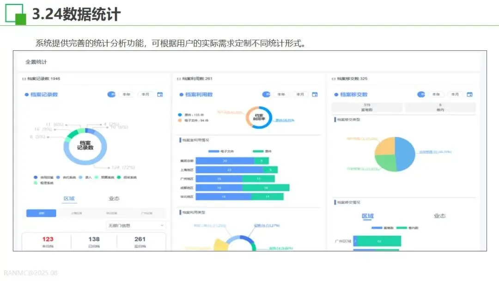Viewport: 499px width, 281px height.
Task: Click the 261 count card
Action: [140, 242]
